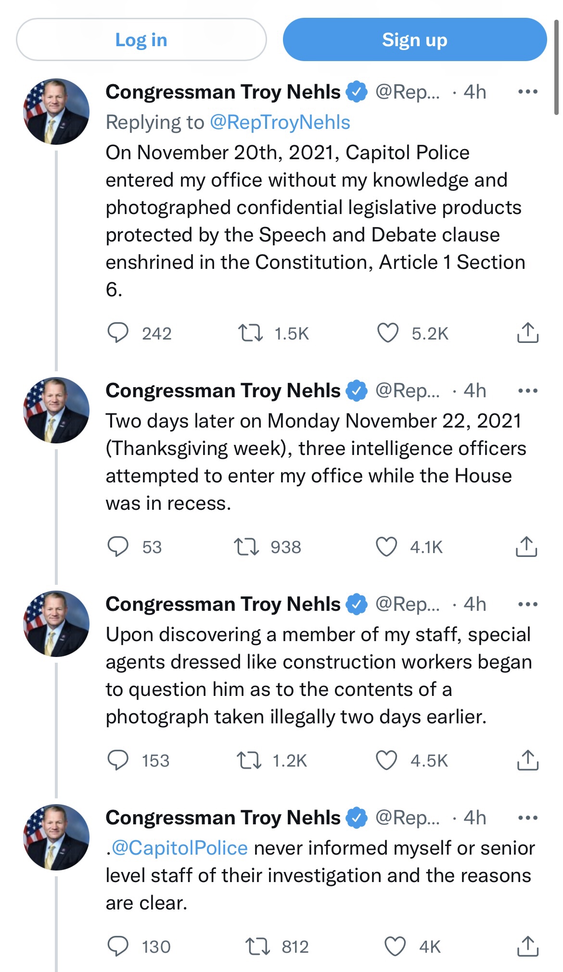Open the @RepTroyNehls replying-to link
Viewport: 563px width, 972px height.
pos(280,122)
